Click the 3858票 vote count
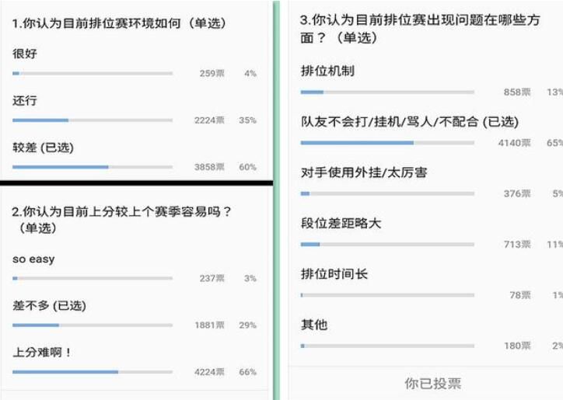The width and height of the screenshot is (563, 400). (209, 167)
